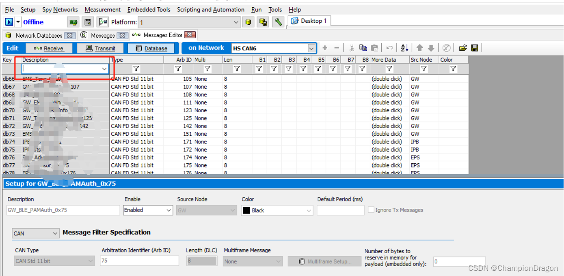Click the monitor icon just left of Platform label

point(103,22)
